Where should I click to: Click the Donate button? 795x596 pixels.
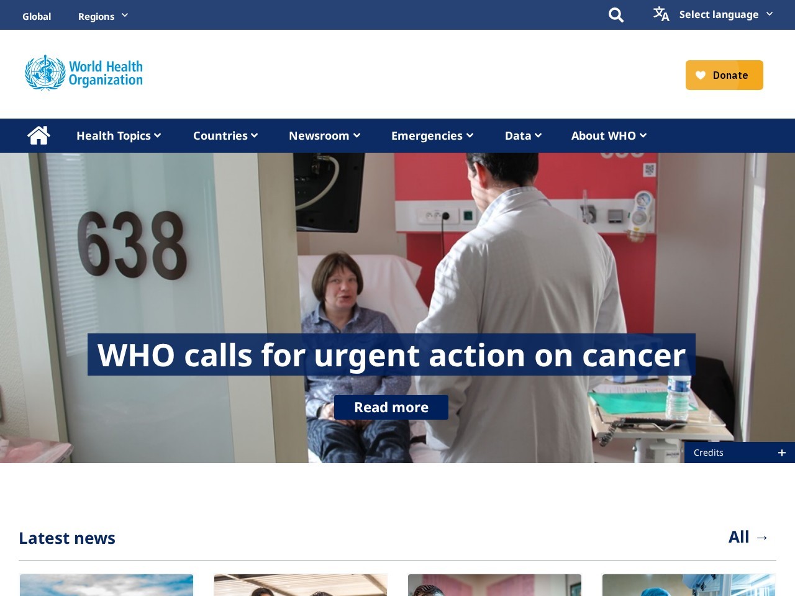coord(724,75)
